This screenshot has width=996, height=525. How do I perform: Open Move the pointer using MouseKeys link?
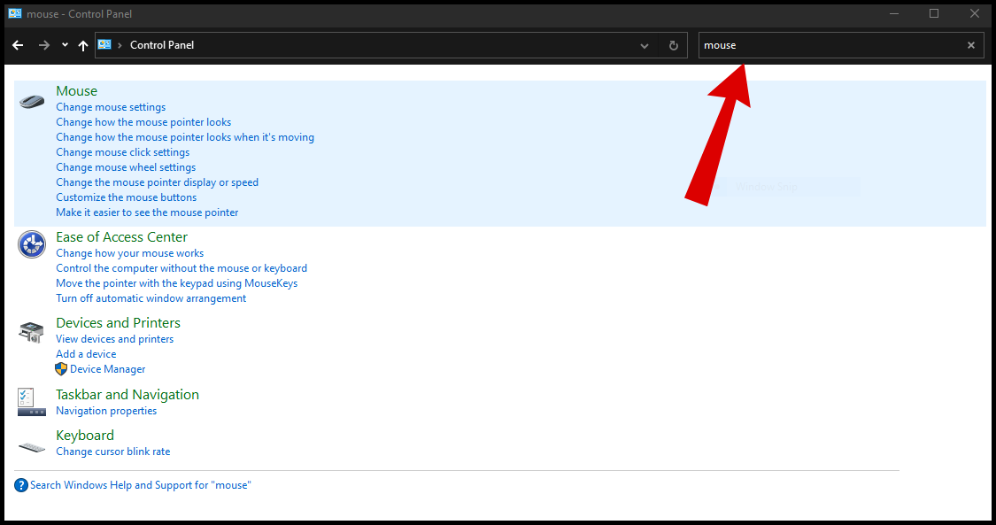(176, 283)
